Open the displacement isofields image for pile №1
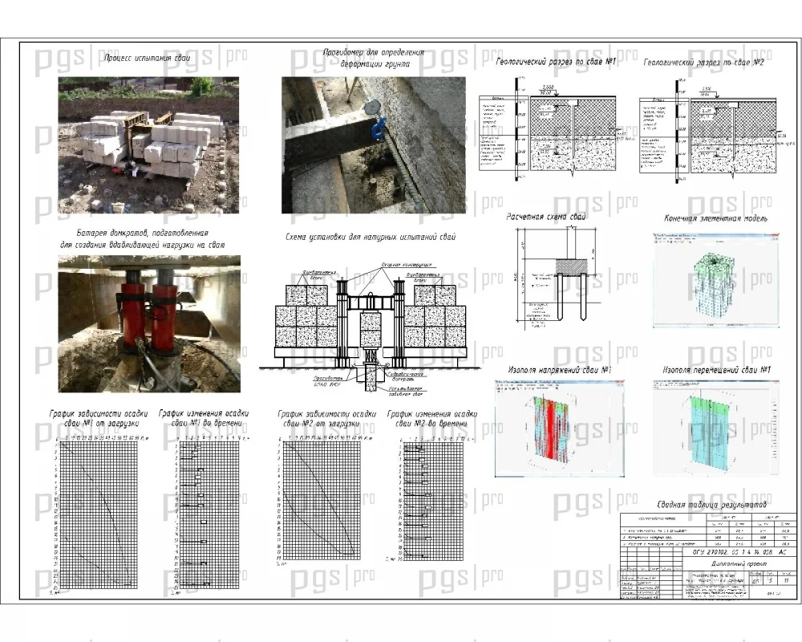 (716, 428)
